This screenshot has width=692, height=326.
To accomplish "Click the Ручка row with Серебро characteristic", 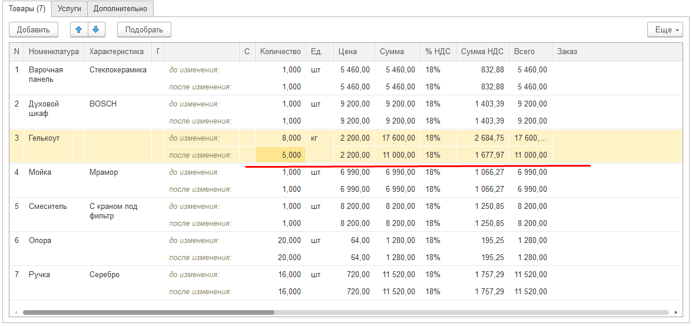I will [x=346, y=283].
